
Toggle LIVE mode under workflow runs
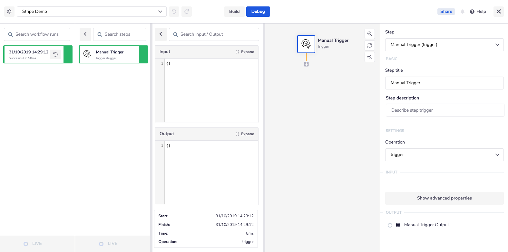(26, 244)
